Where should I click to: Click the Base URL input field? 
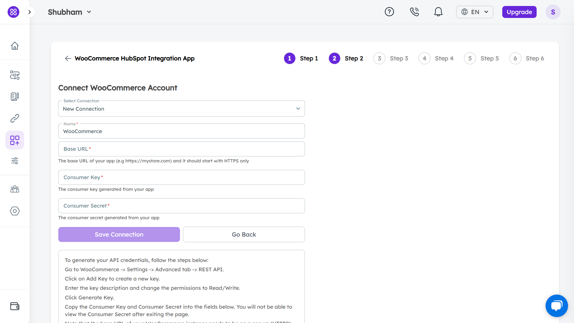click(181, 149)
